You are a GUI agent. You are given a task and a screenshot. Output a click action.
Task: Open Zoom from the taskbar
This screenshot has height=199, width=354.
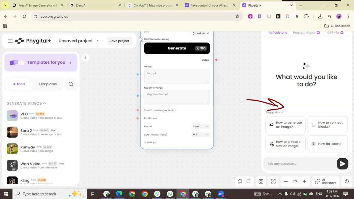221,194
